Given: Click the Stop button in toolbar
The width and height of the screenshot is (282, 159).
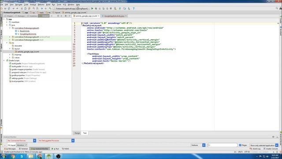Looking at the screenshot, I should pos(111,8).
